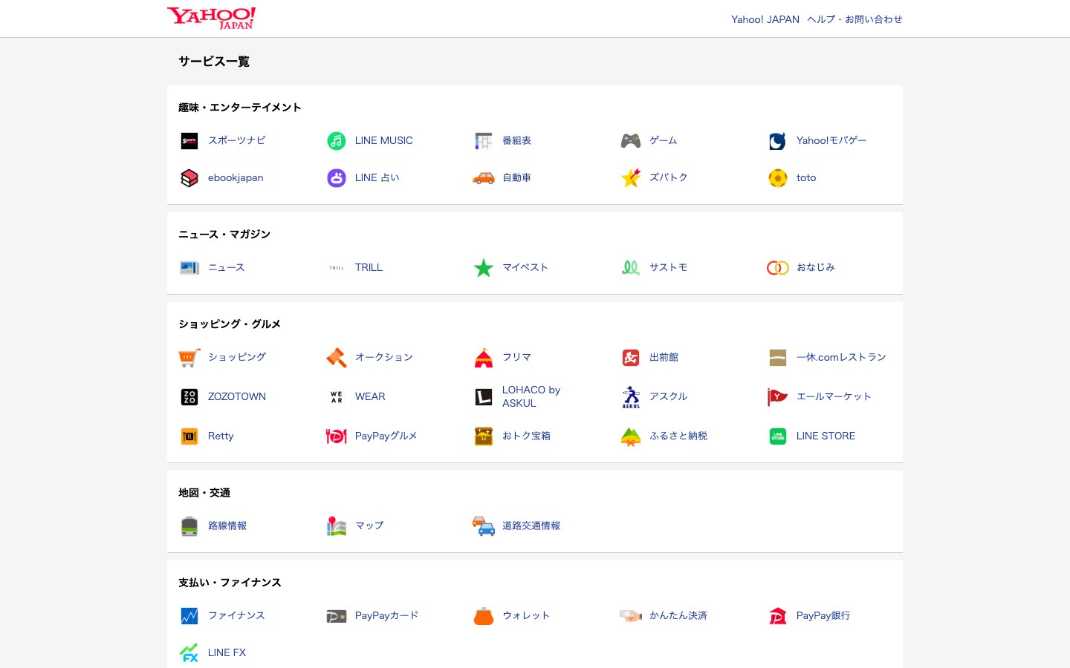This screenshot has height=668, width=1070.
Task: Click the スポーツナビ icon
Action: (x=189, y=141)
